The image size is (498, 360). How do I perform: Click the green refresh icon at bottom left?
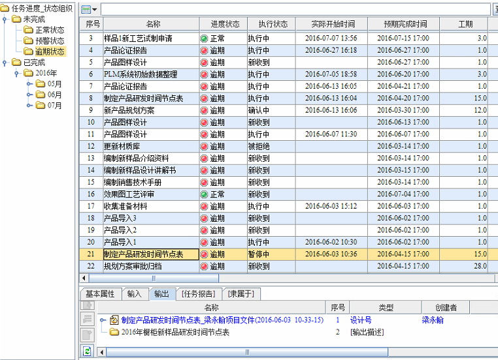(x=87, y=352)
